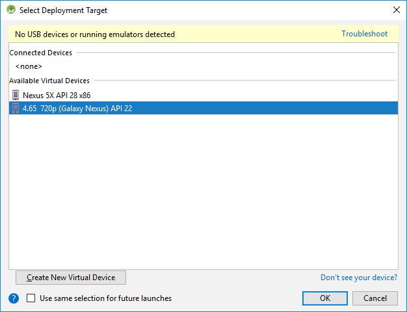Click the Galaxy Nexus device icon

tap(16, 108)
